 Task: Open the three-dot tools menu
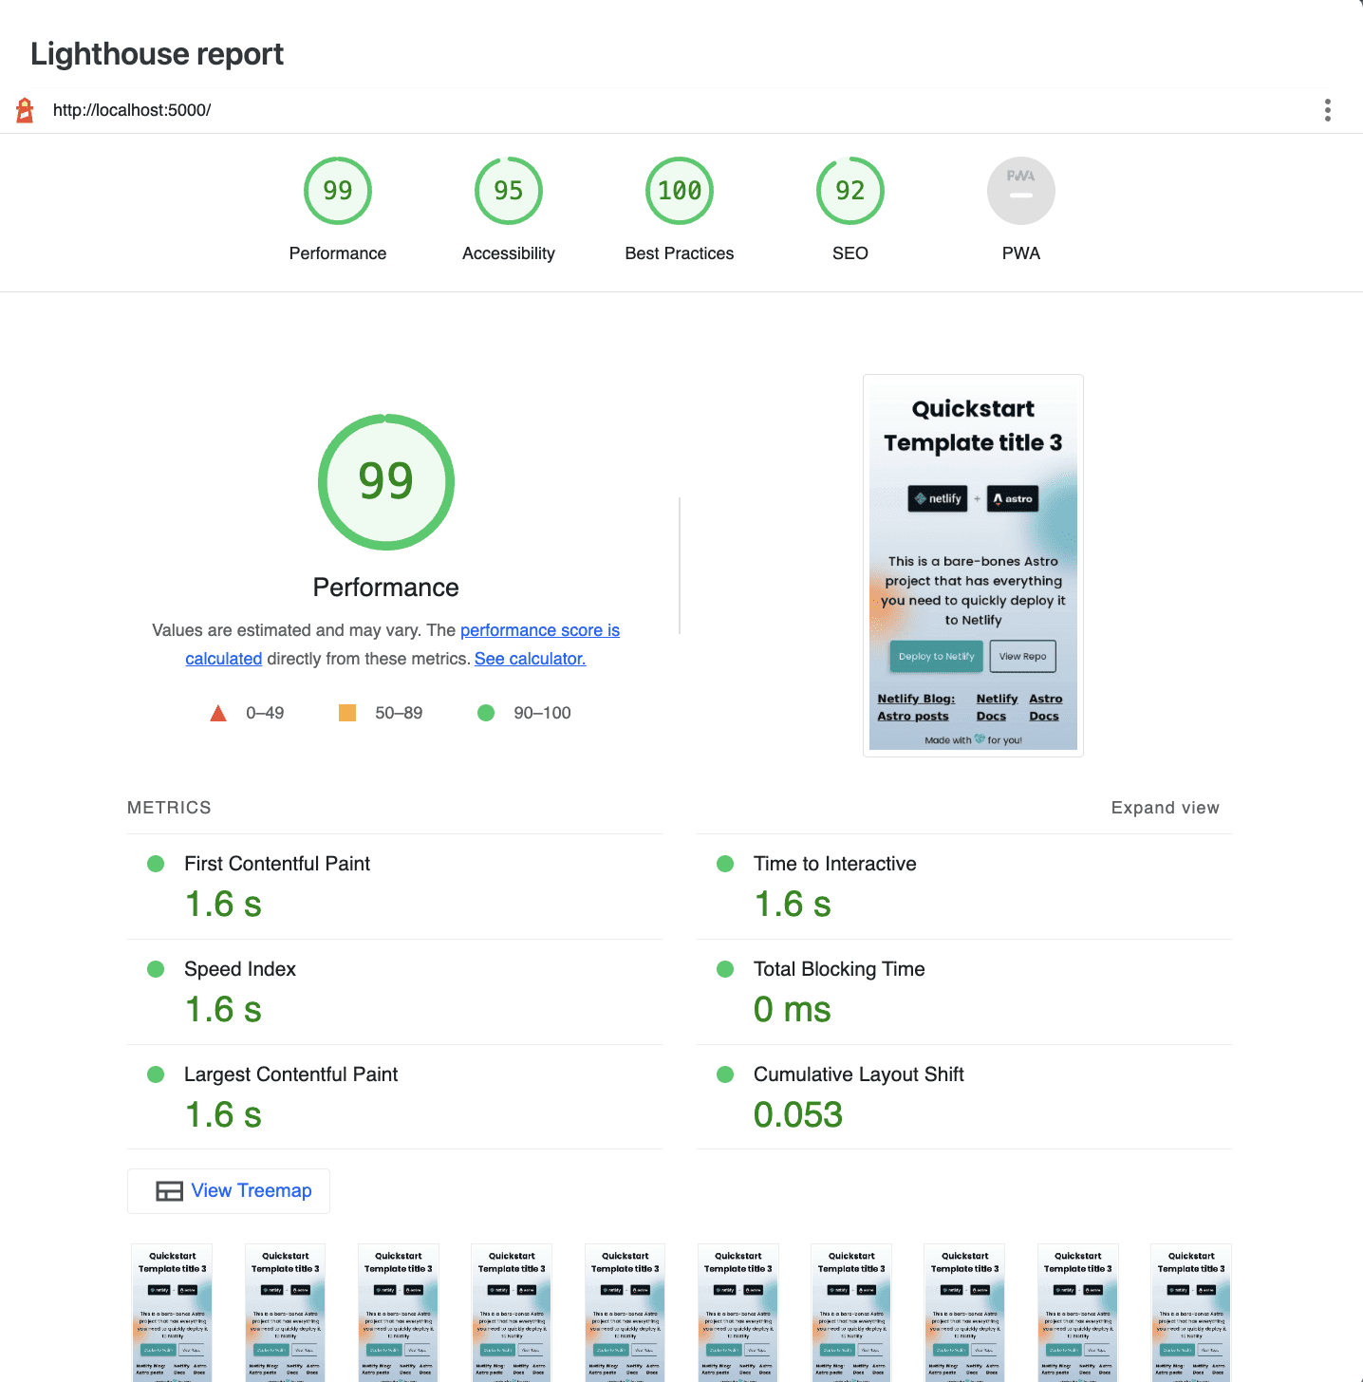point(1327,110)
